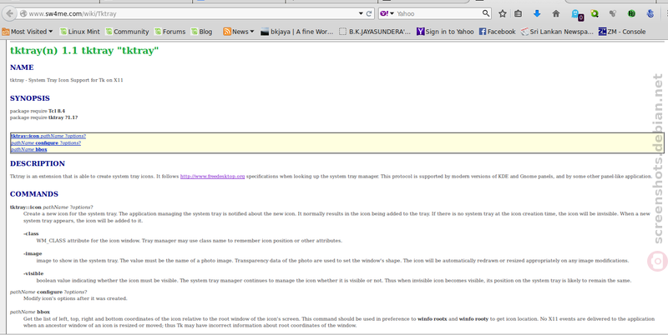Click the pathName bbox synopsis link
This screenshot has width=668, height=335.
pyautogui.click(x=29, y=150)
